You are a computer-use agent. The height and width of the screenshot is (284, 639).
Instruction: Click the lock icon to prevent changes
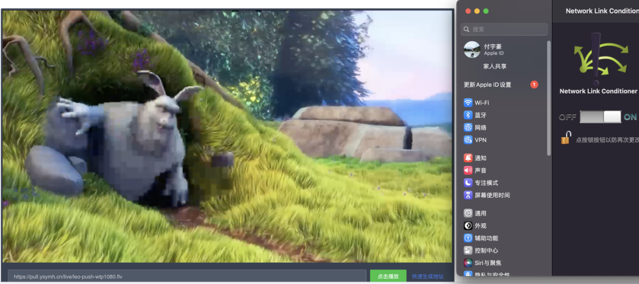566,138
